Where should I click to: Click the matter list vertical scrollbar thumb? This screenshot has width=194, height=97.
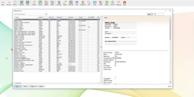pos(101,47)
